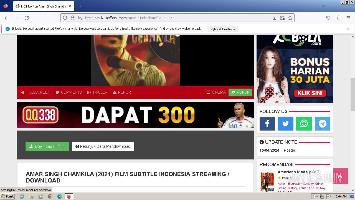Open Windows Media Player taskbar icon

tap(41, 196)
